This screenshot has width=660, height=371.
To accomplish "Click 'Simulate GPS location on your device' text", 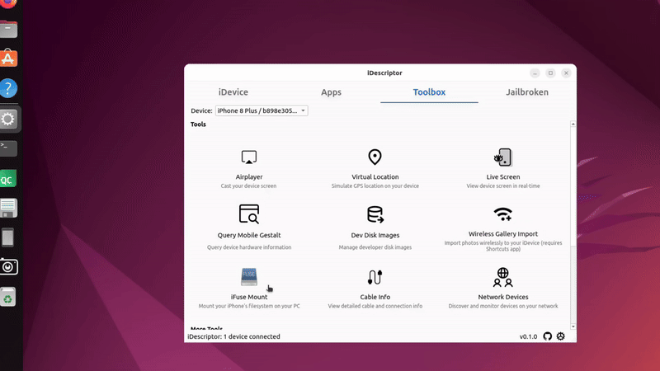I will pos(375,186).
